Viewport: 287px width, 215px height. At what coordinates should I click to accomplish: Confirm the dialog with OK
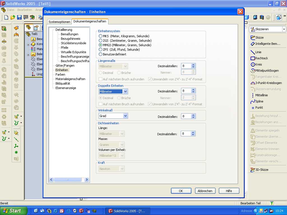pyautogui.click(x=181, y=191)
